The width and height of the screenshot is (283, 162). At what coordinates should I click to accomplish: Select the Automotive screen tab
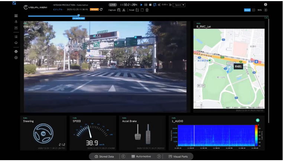[x=141, y=156]
